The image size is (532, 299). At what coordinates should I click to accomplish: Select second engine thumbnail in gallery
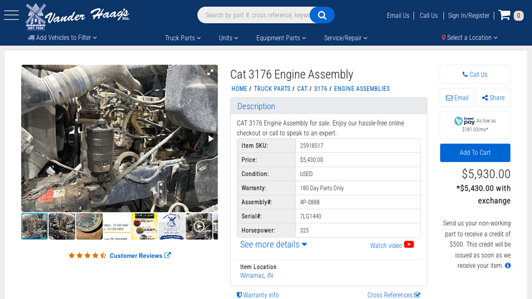[62, 226]
